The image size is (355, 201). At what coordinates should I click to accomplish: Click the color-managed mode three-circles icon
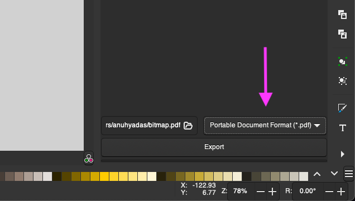pos(89,158)
